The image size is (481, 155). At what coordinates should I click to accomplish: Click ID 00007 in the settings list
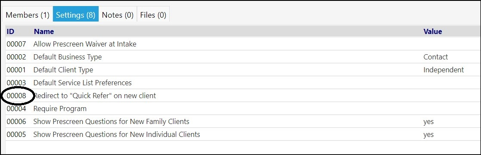(x=16, y=44)
